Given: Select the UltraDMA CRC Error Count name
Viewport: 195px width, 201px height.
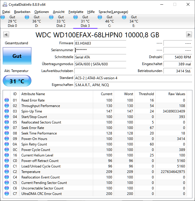Looking at the screenshot, I should [x=42, y=193].
